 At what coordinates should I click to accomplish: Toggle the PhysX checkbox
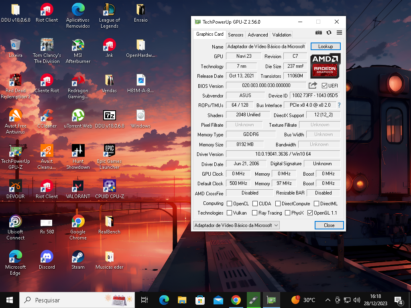click(x=287, y=213)
